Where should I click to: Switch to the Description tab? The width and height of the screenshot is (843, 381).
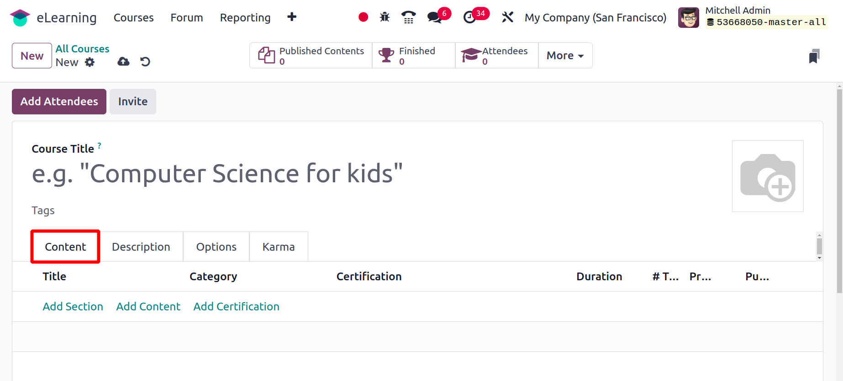click(x=141, y=247)
